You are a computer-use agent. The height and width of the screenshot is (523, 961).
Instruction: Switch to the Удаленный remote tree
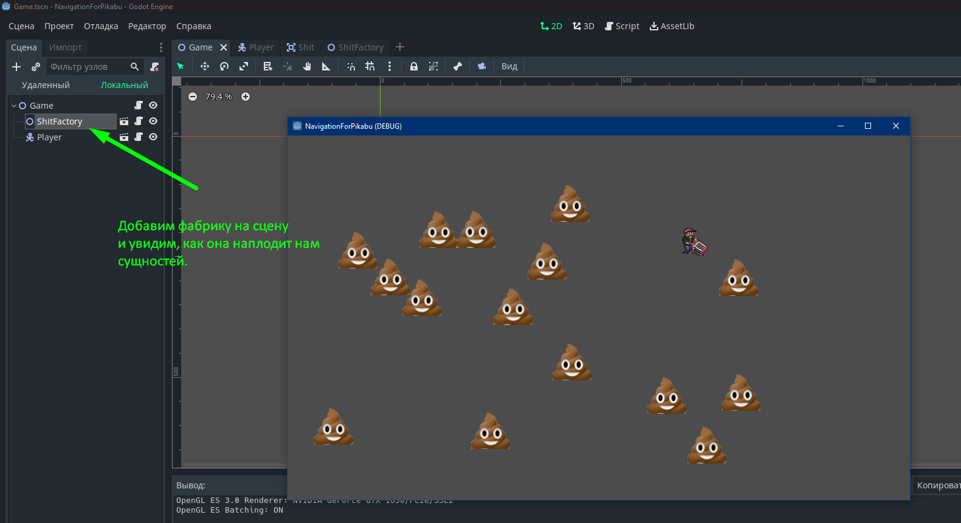coord(46,85)
